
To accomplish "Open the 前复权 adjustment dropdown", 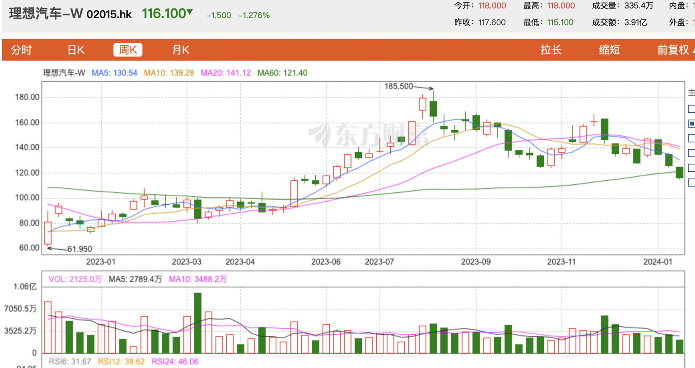I will (674, 50).
